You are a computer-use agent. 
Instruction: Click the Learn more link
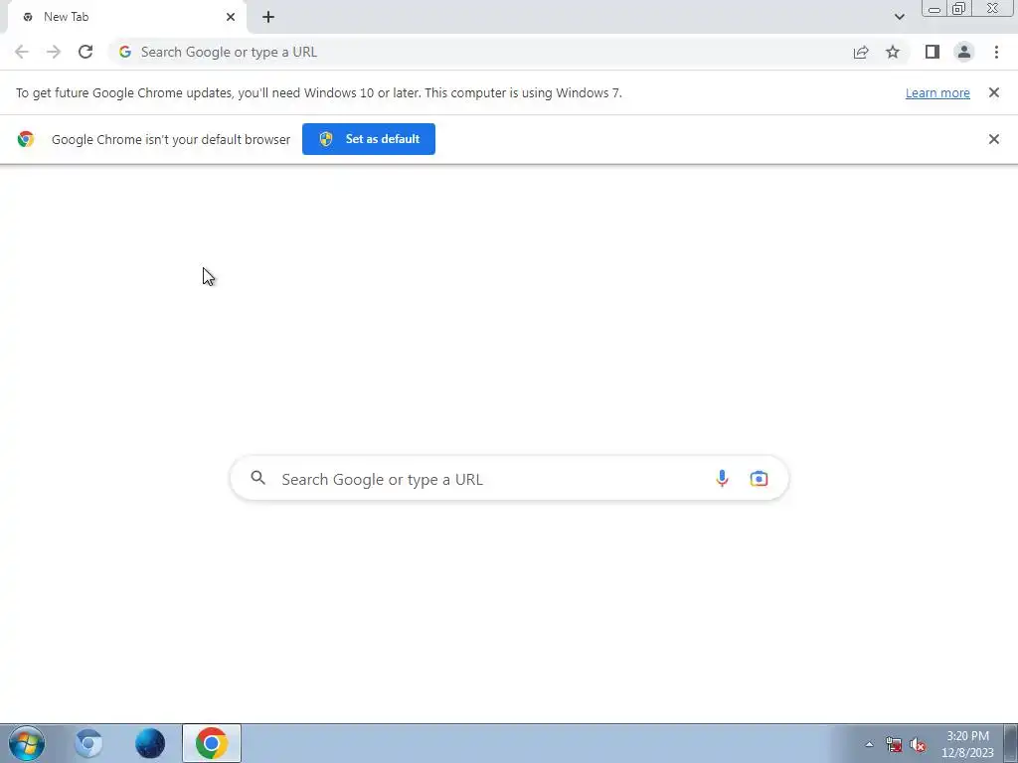(937, 92)
